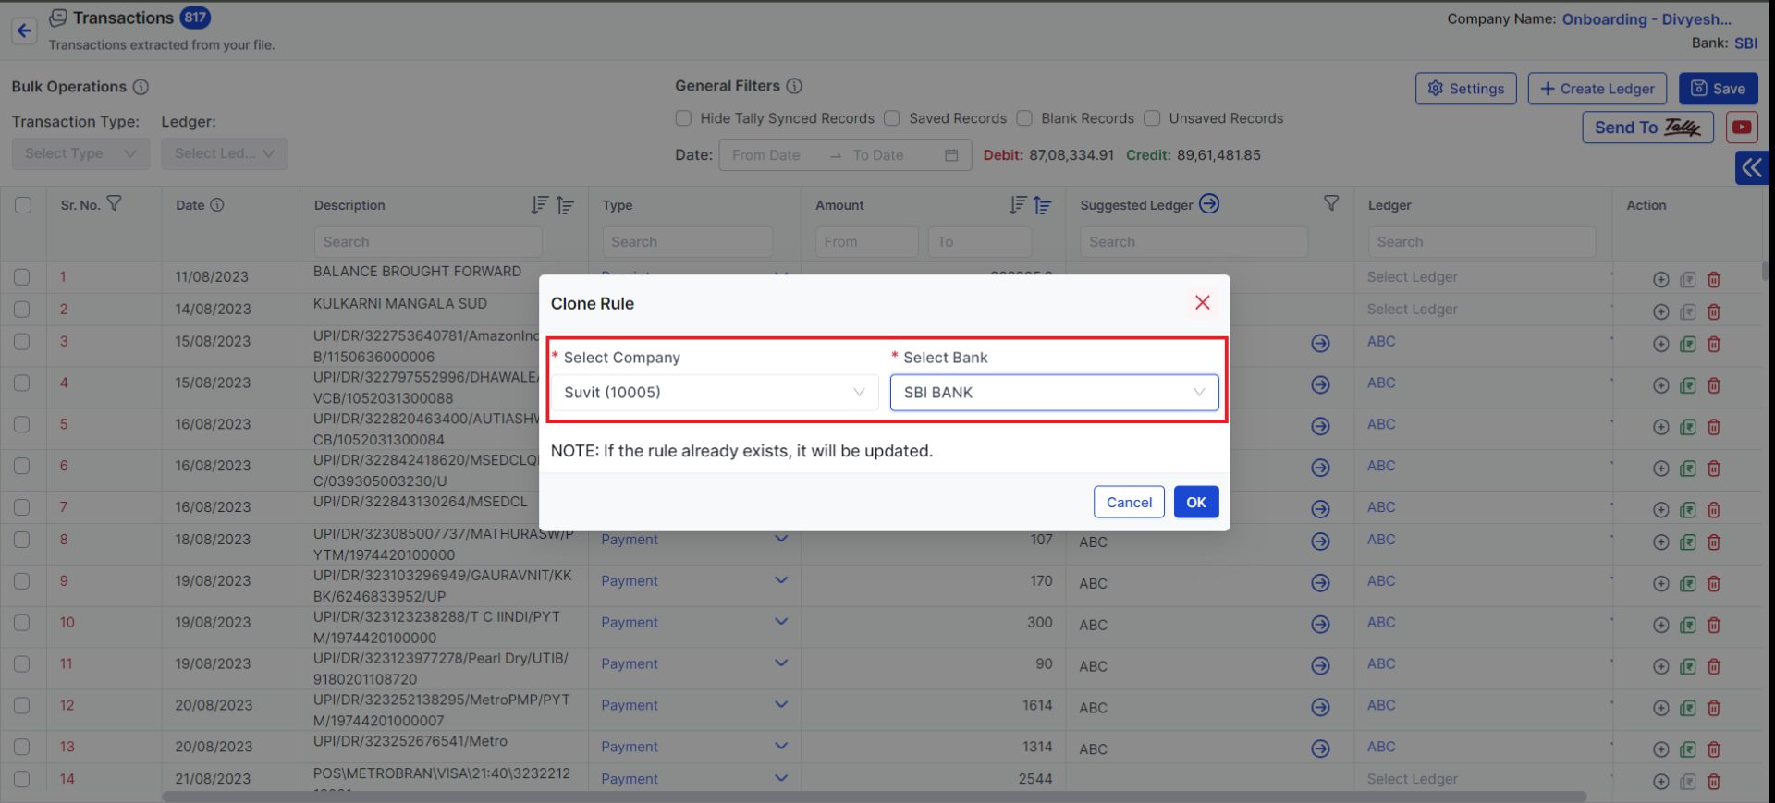Apply suggested ledger arrow for row 10

[1320, 625]
